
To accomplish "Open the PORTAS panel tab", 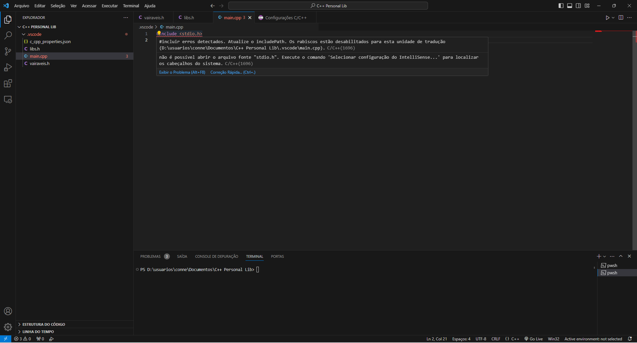I will [x=277, y=256].
